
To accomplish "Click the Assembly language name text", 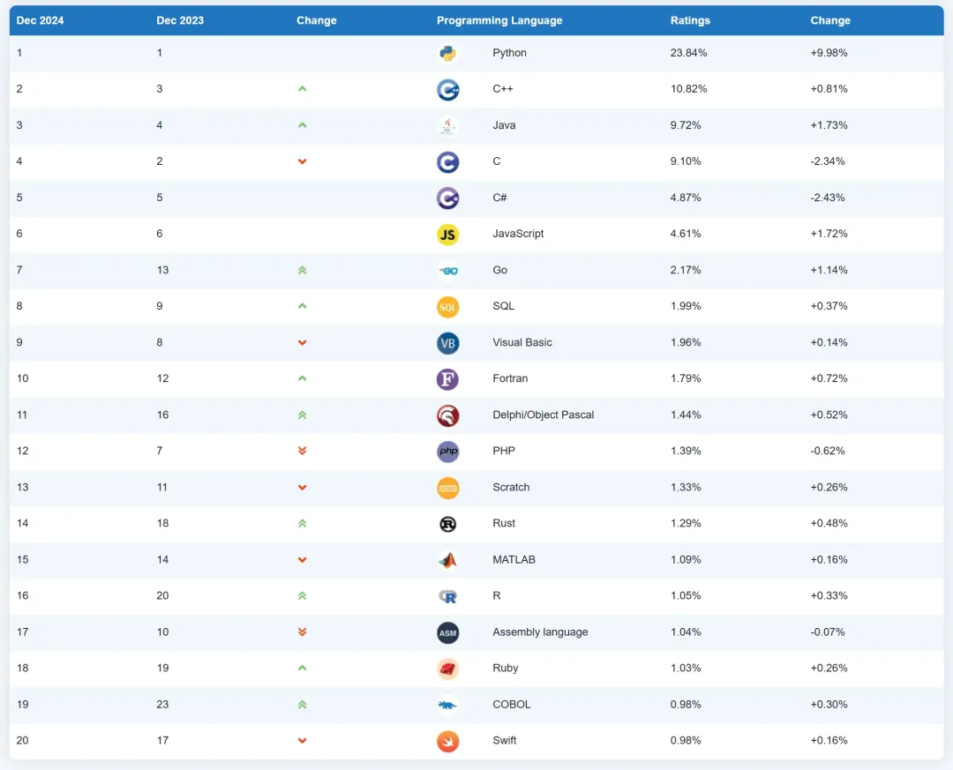I will (x=540, y=632).
